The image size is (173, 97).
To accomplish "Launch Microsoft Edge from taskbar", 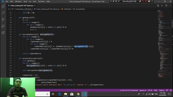I will tap(59, 94).
